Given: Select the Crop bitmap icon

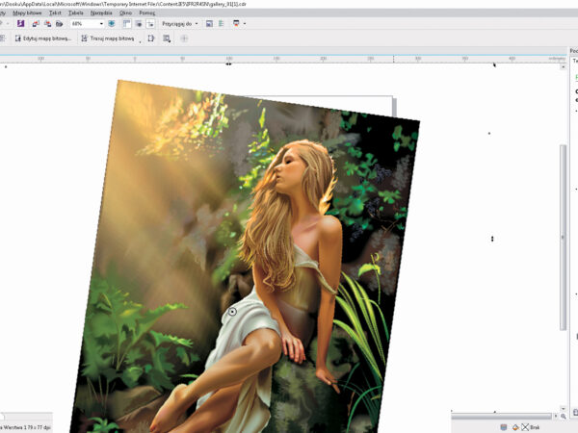Looking at the screenshot, I should coord(151,38).
